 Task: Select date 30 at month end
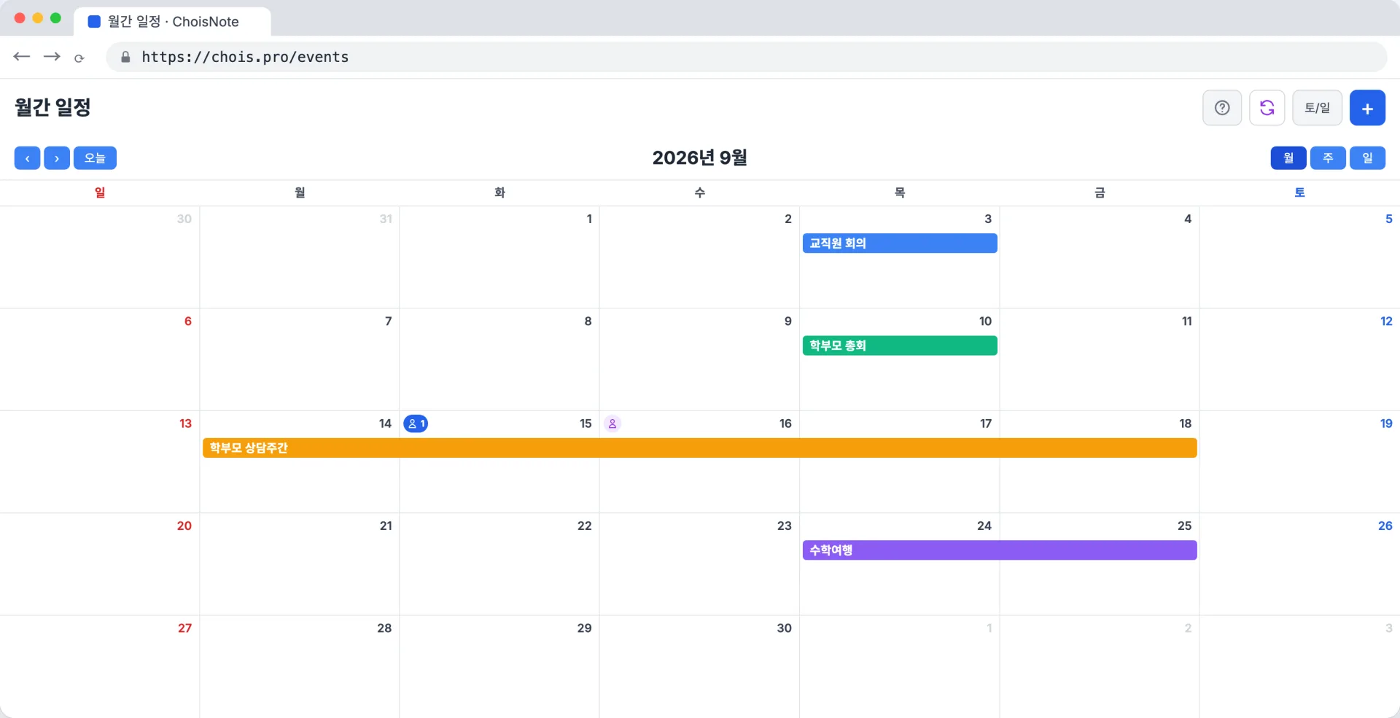(x=699, y=666)
